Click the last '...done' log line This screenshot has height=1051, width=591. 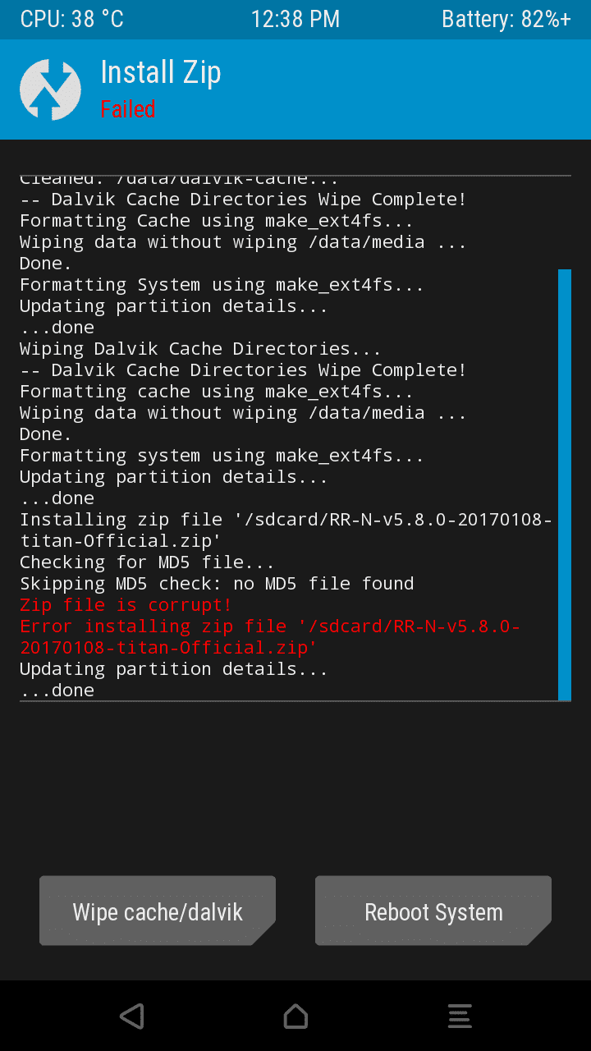click(57, 691)
